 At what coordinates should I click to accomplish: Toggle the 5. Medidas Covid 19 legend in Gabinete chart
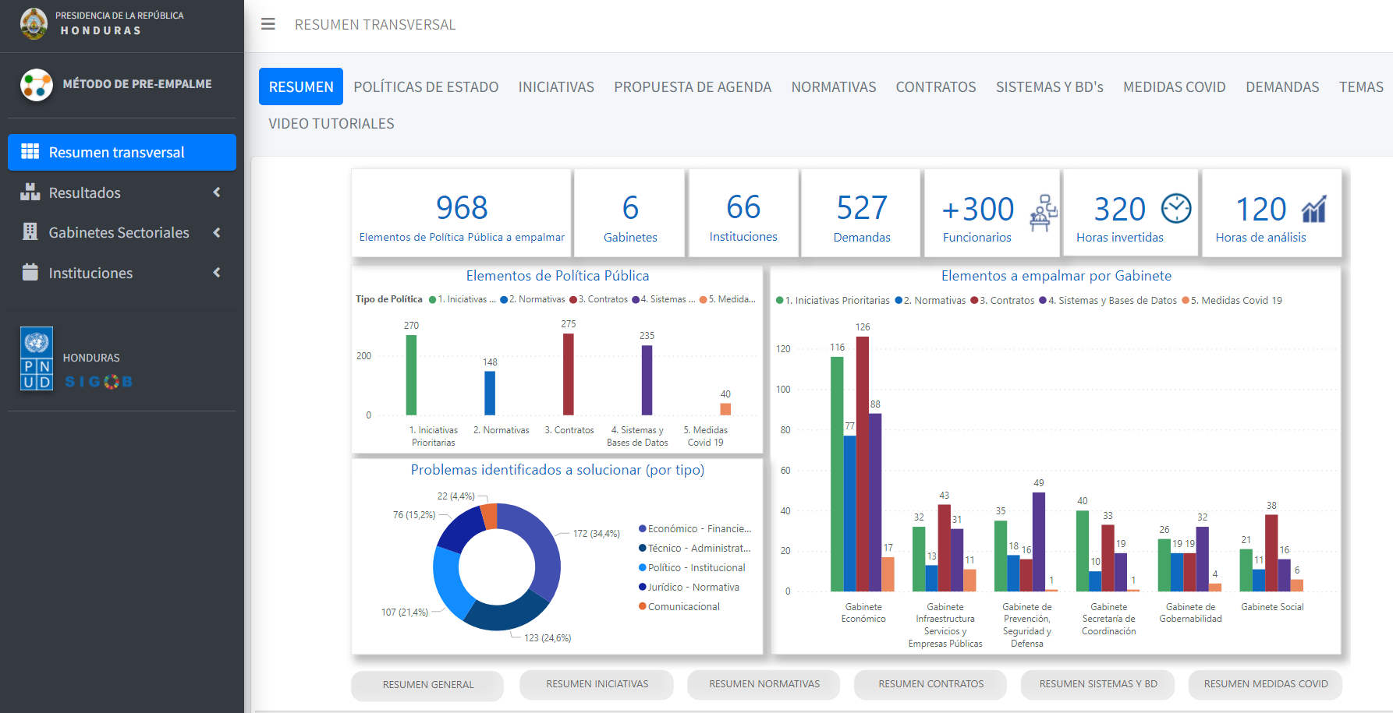click(1232, 301)
